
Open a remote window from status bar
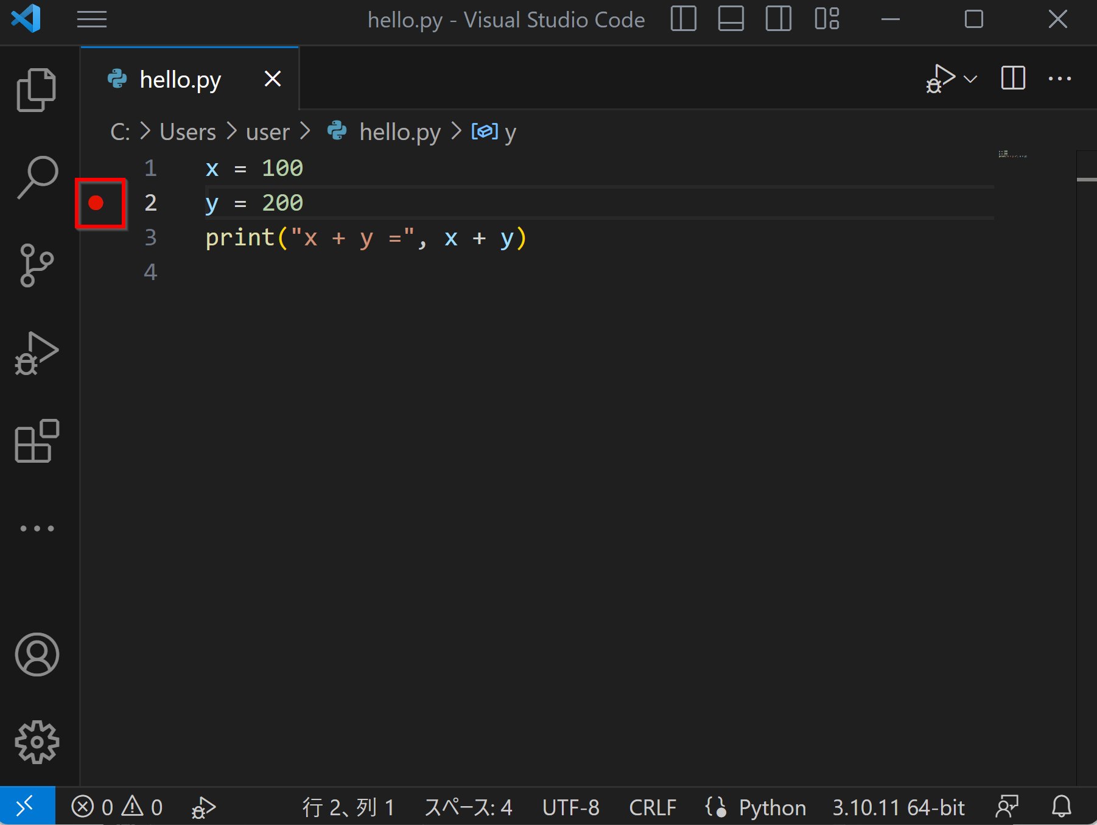pyautogui.click(x=27, y=807)
